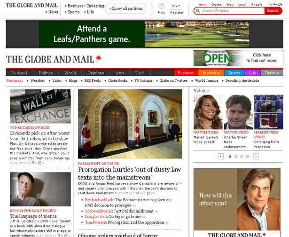Select fourth video carousel page dot

coord(247,157)
